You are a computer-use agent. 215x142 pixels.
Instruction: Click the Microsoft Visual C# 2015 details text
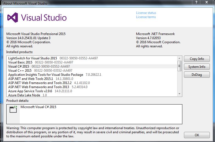(x=38, y=107)
